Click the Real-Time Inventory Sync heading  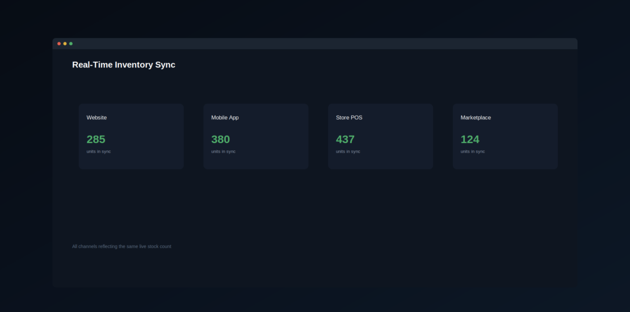[124, 65]
